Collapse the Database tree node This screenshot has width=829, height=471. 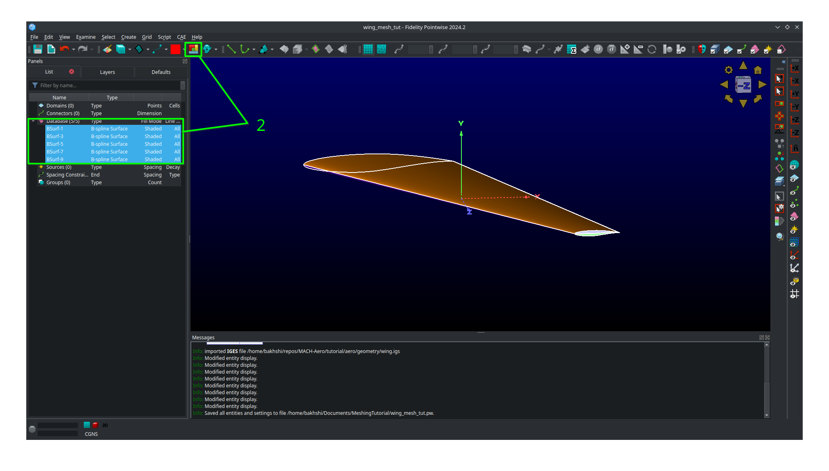(33, 121)
